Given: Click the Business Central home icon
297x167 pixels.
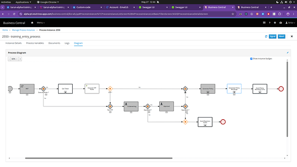Looking at the screenshot, I should [x=32, y=23].
